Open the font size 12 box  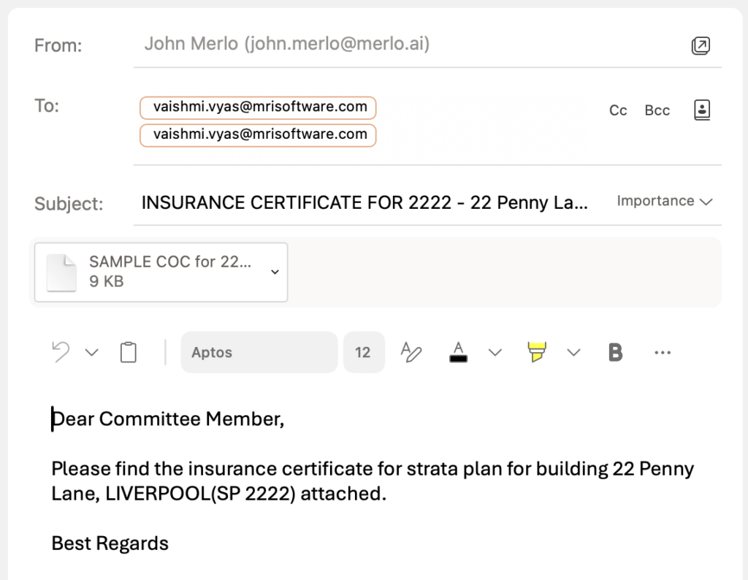tap(364, 353)
